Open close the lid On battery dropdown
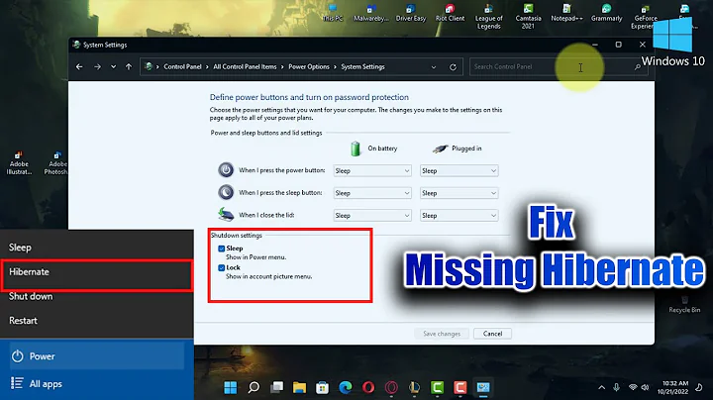The width and height of the screenshot is (713, 400). point(372,216)
